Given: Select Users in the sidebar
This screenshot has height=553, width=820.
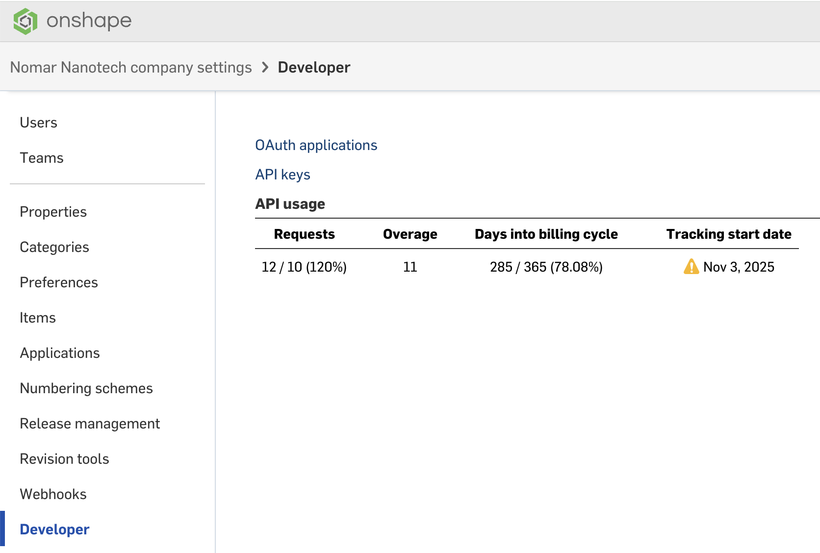Looking at the screenshot, I should 38,123.
